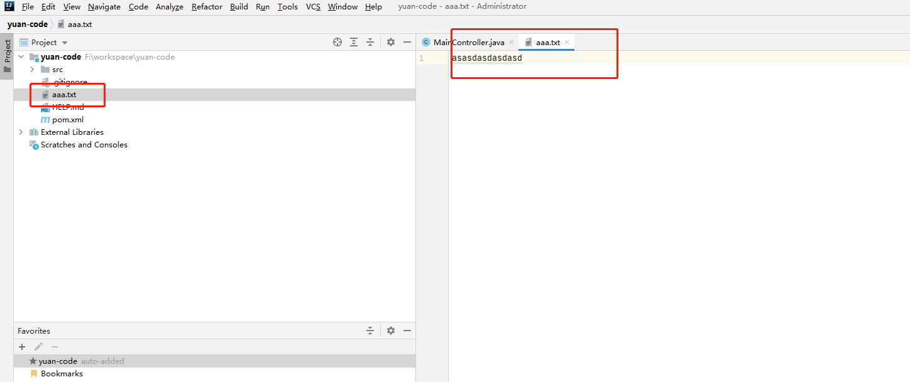Click the Maven pom.xml file icon
Viewport: 910px width, 382px height.
(x=45, y=120)
